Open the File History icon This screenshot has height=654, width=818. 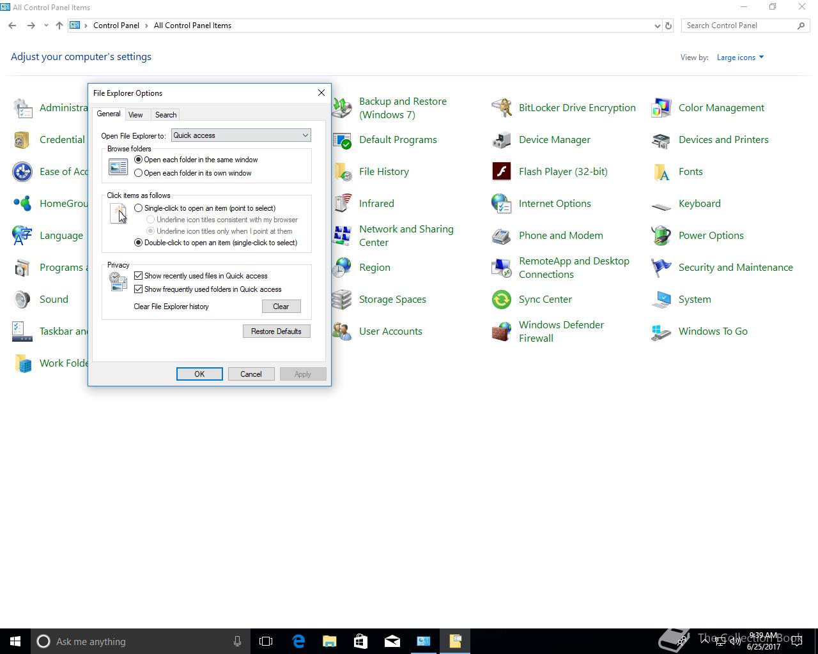(x=343, y=172)
